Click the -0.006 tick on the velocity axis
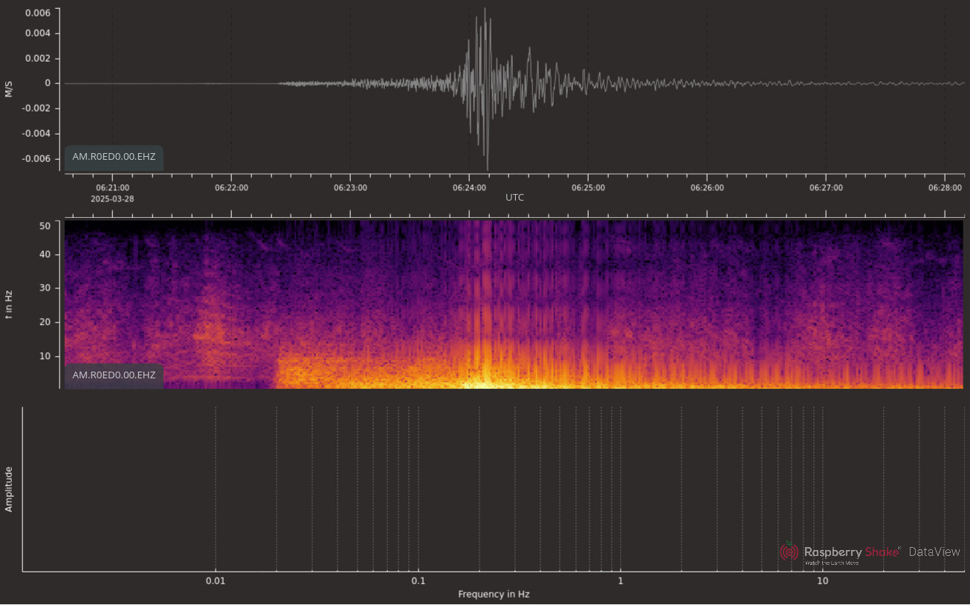 pos(36,158)
